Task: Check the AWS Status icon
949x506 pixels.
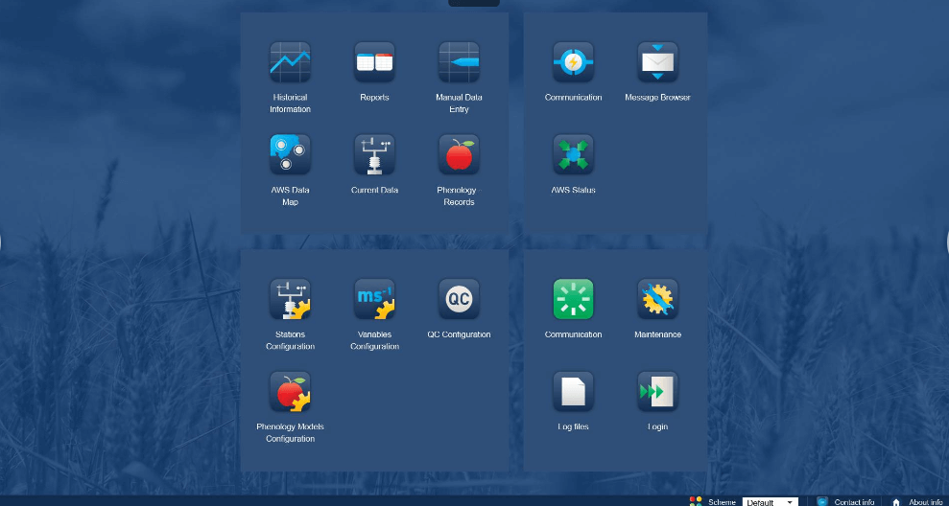Action: (573, 154)
